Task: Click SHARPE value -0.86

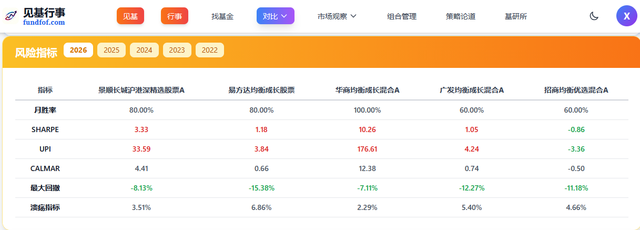Action: pos(576,129)
